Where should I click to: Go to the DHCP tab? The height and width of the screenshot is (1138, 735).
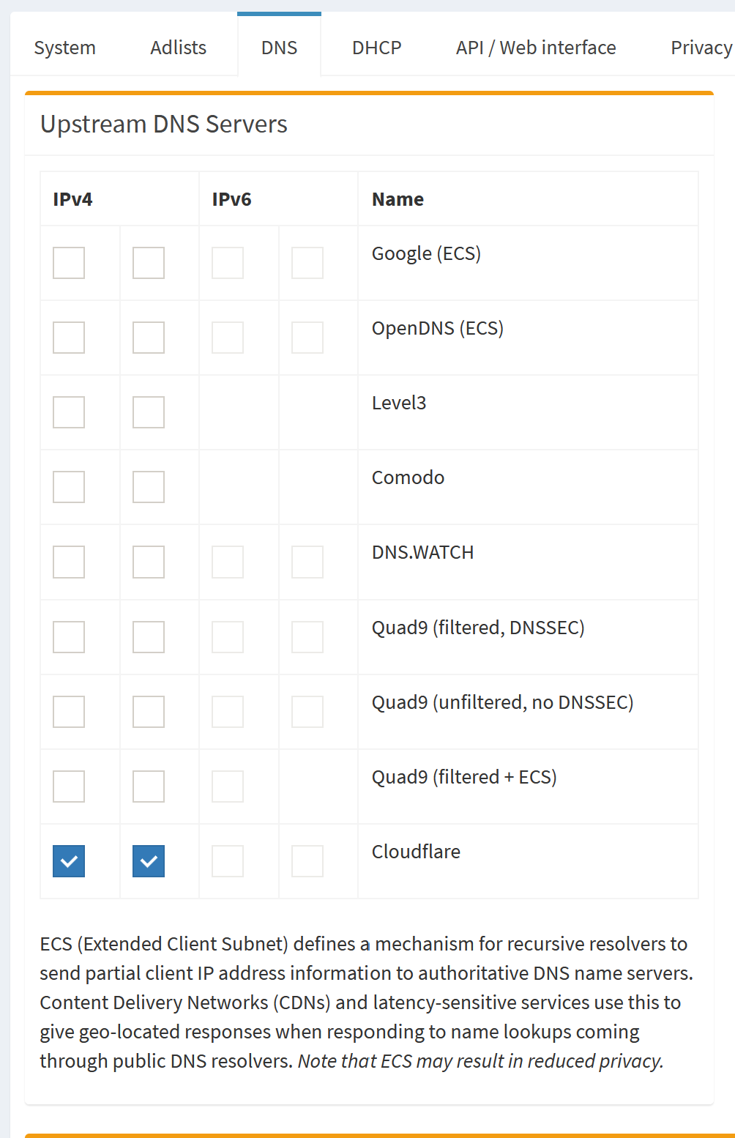[376, 48]
